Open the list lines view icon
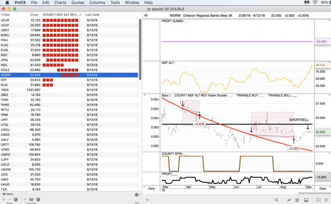Image resolution: width=331 pixels, height=204 pixels. coord(326,200)
